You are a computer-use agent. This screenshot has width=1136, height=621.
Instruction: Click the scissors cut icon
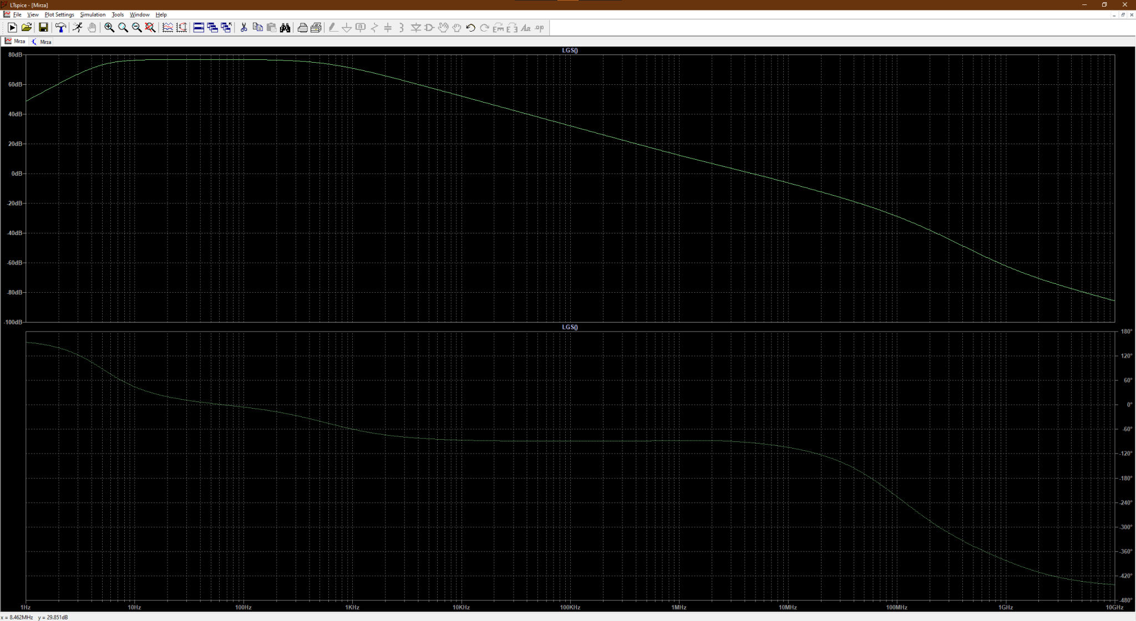[x=244, y=28]
